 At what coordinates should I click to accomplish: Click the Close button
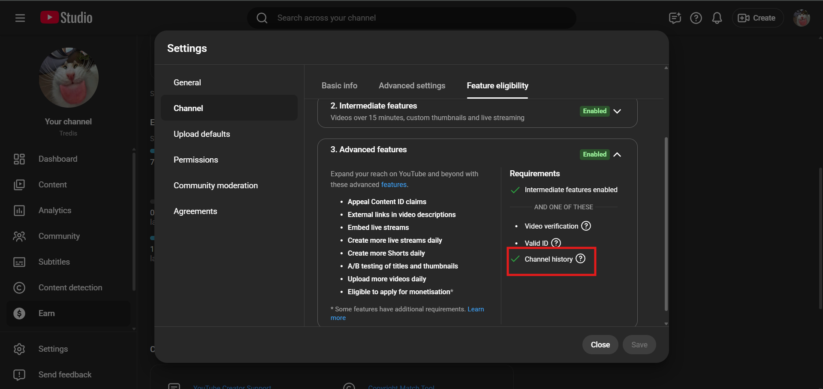600,345
